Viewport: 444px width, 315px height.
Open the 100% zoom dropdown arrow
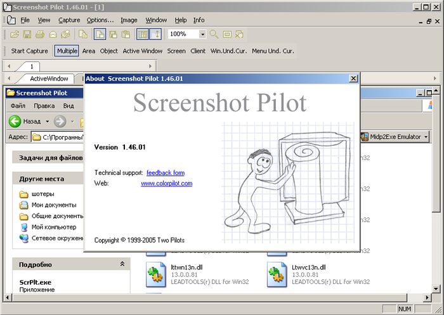[202, 34]
